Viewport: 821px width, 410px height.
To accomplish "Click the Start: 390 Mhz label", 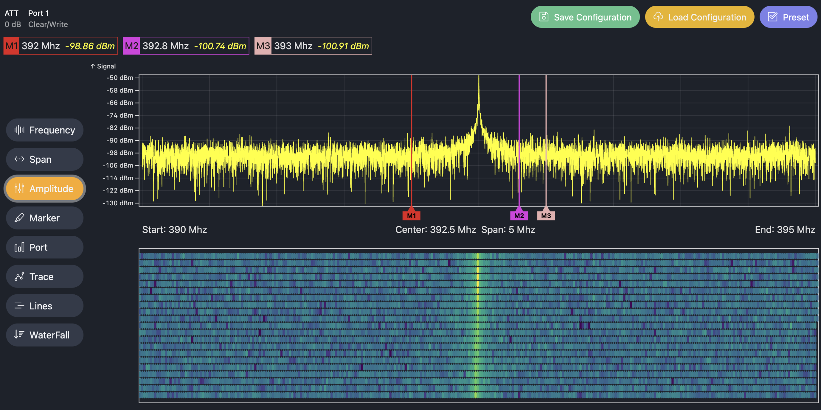I will click(174, 230).
